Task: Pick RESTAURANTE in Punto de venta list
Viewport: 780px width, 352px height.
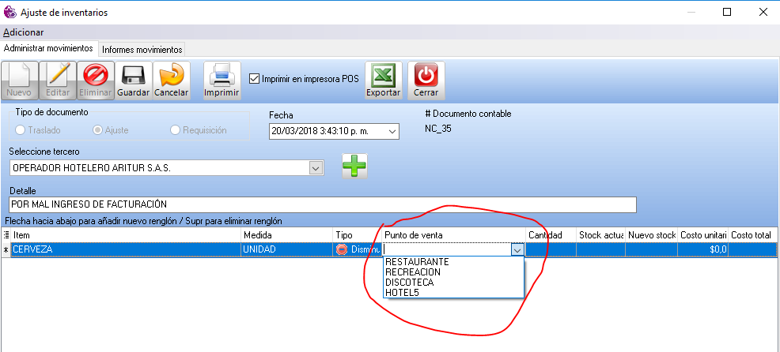Action: click(x=417, y=261)
